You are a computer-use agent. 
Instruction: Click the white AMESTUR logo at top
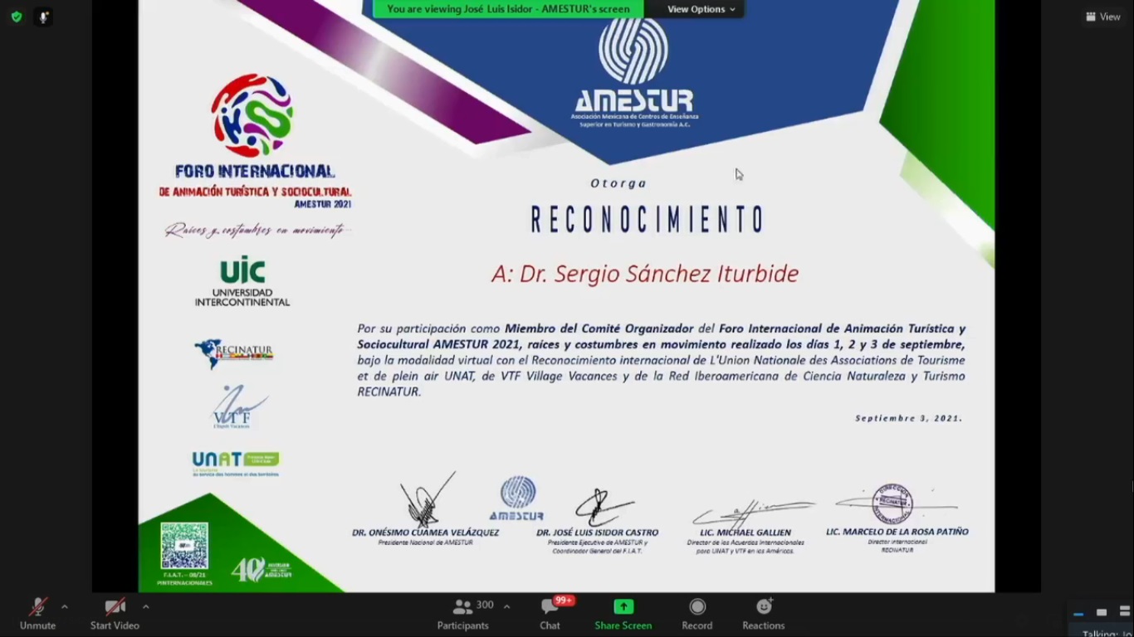point(634,71)
